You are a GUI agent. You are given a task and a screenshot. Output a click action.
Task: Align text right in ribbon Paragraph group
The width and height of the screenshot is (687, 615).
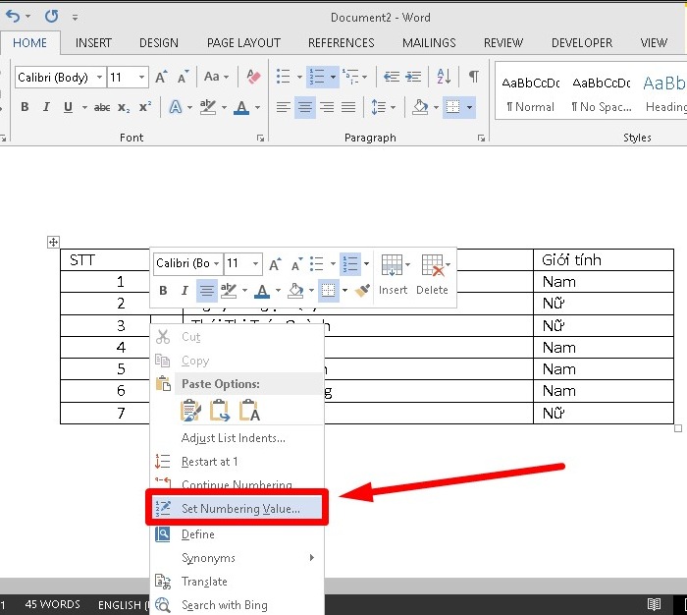coord(327,107)
